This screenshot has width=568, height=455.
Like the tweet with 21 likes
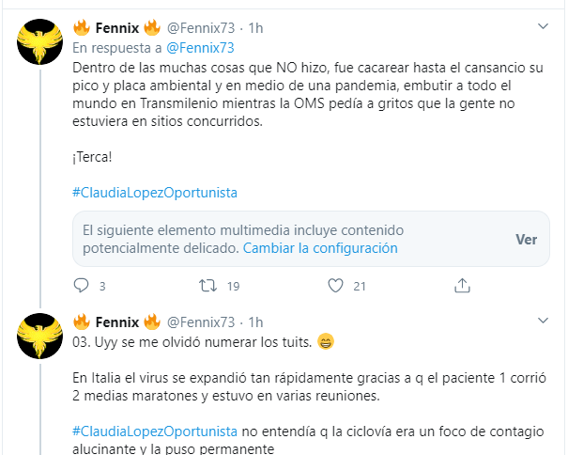(x=335, y=285)
